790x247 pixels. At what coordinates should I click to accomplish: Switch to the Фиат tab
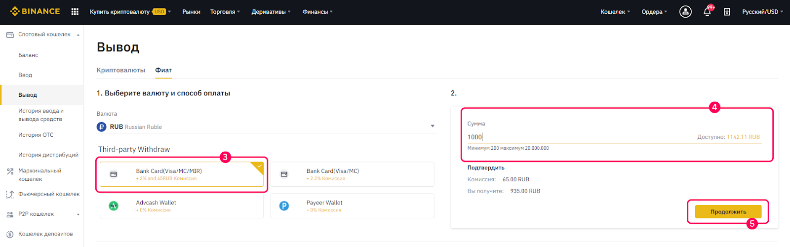point(163,70)
